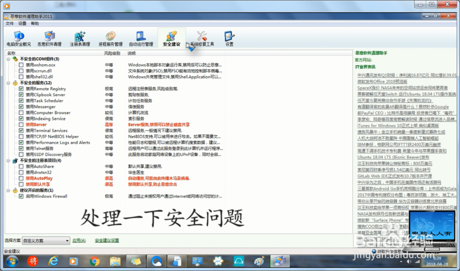The width and height of the screenshot is (460, 271).
Task: Click the 不安全的注册表项目 category icon
Action: (15, 161)
